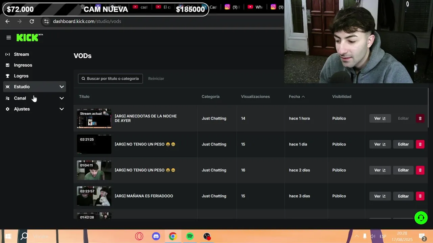Click Ver for MAÑANA ES FERIADOOO VOD

380,196
